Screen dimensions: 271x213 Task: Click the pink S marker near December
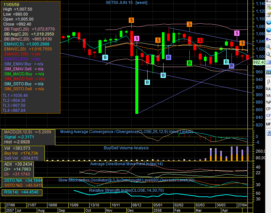pos(137,38)
